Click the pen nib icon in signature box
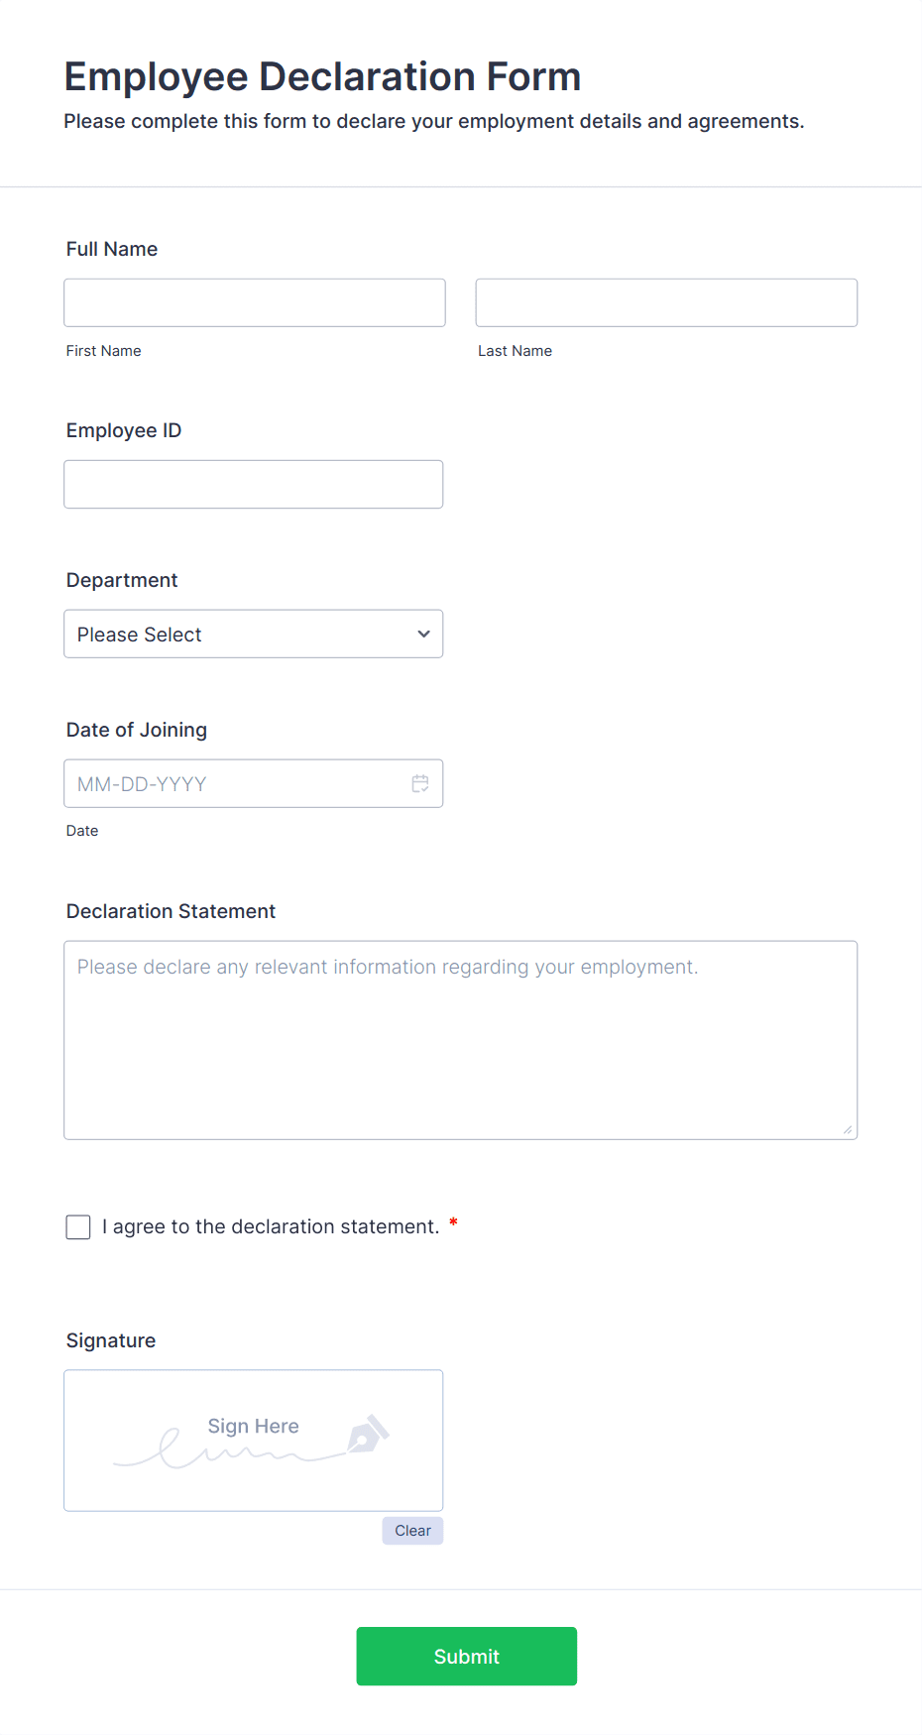922x1735 pixels. (x=368, y=1434)
